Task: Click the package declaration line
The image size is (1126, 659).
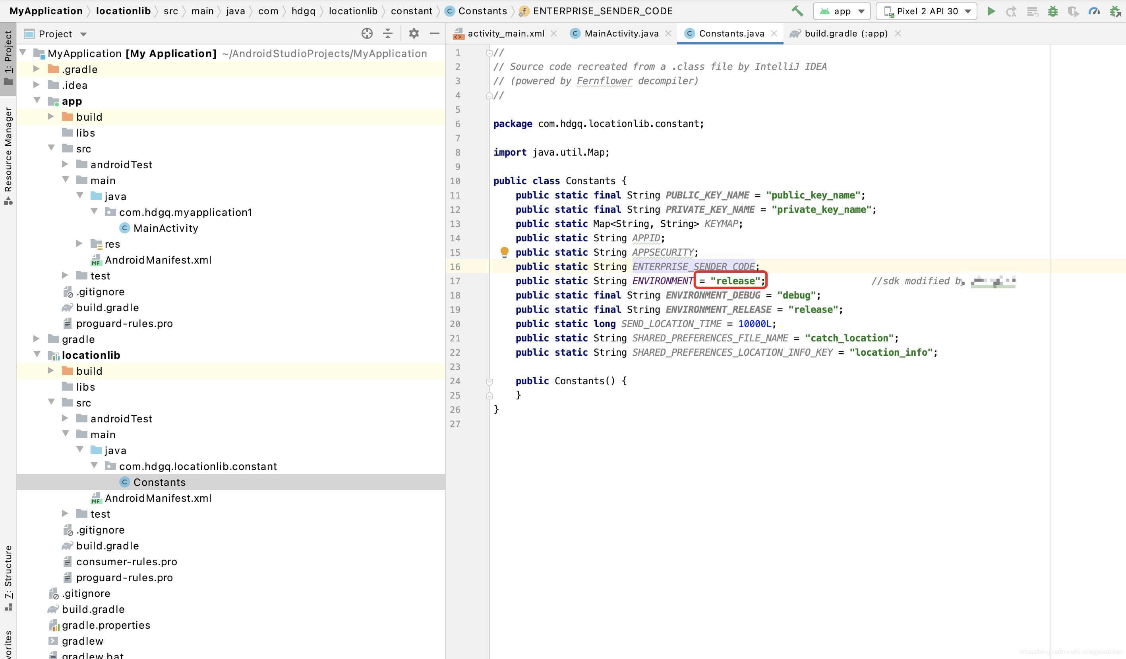Action: [598, 124]
